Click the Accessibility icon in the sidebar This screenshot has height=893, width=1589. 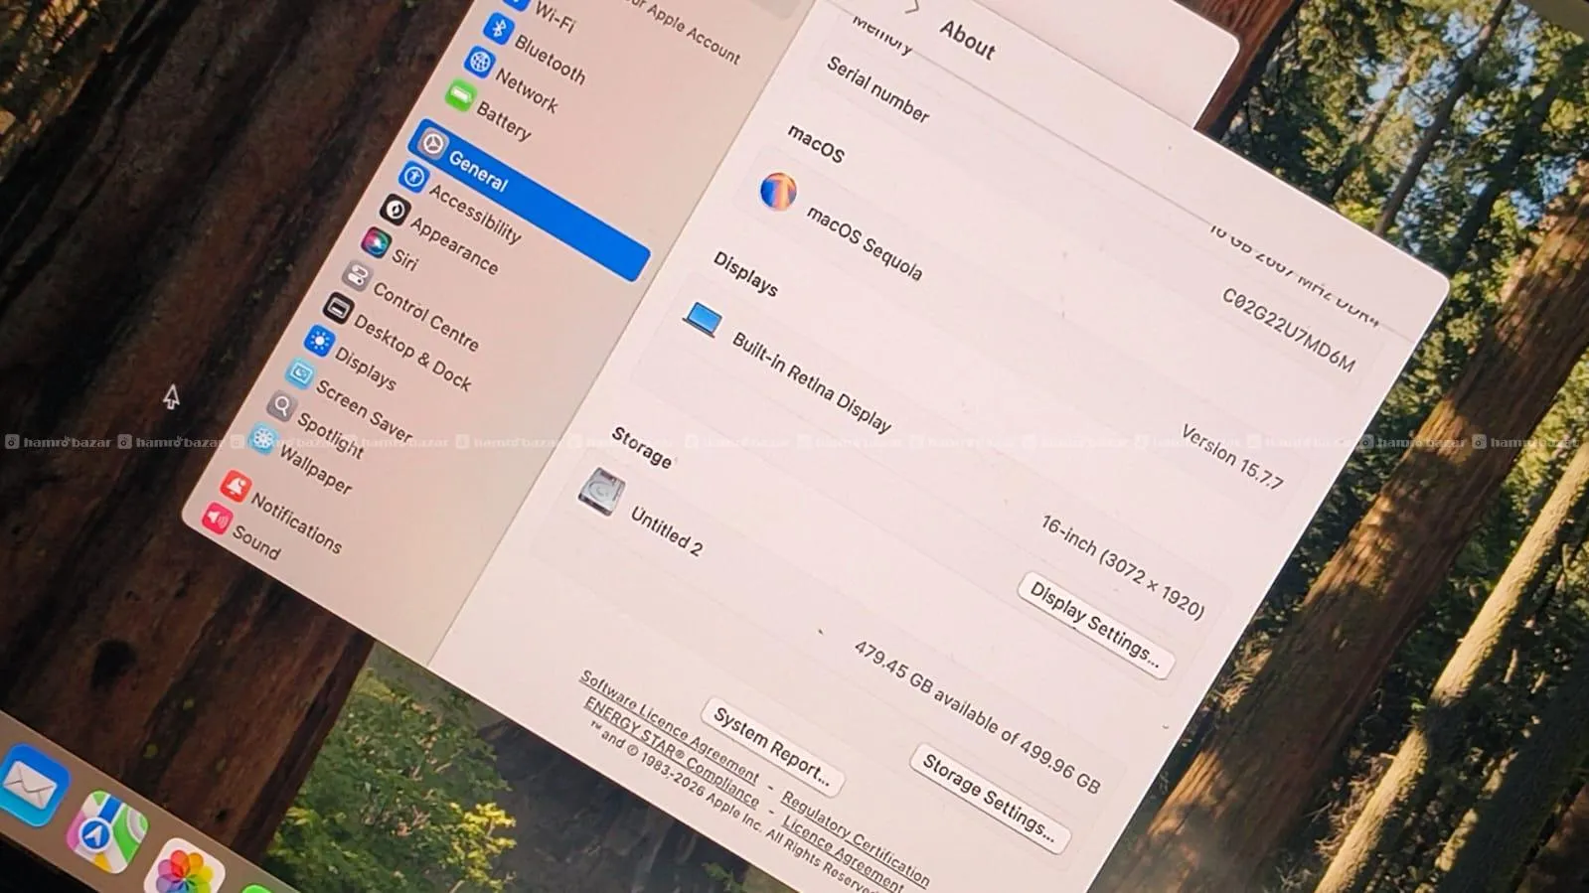coord(413,177)
